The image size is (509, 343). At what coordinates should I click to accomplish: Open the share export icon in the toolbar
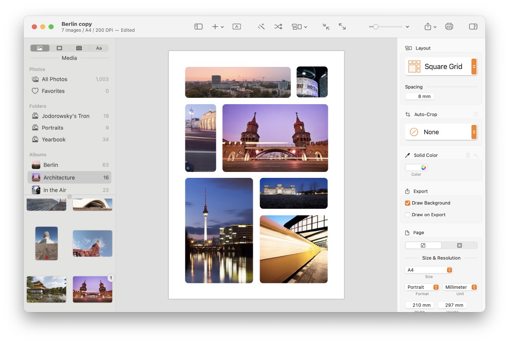[428, 27]
